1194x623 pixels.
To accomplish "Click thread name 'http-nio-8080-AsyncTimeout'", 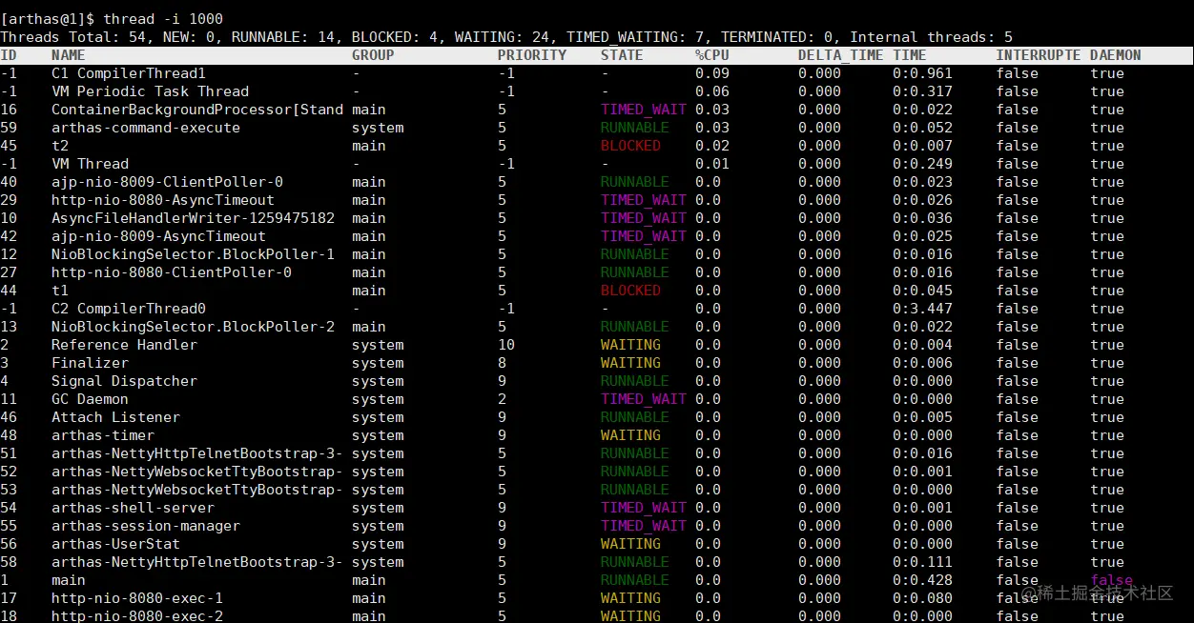I will (x=163, y=199).
